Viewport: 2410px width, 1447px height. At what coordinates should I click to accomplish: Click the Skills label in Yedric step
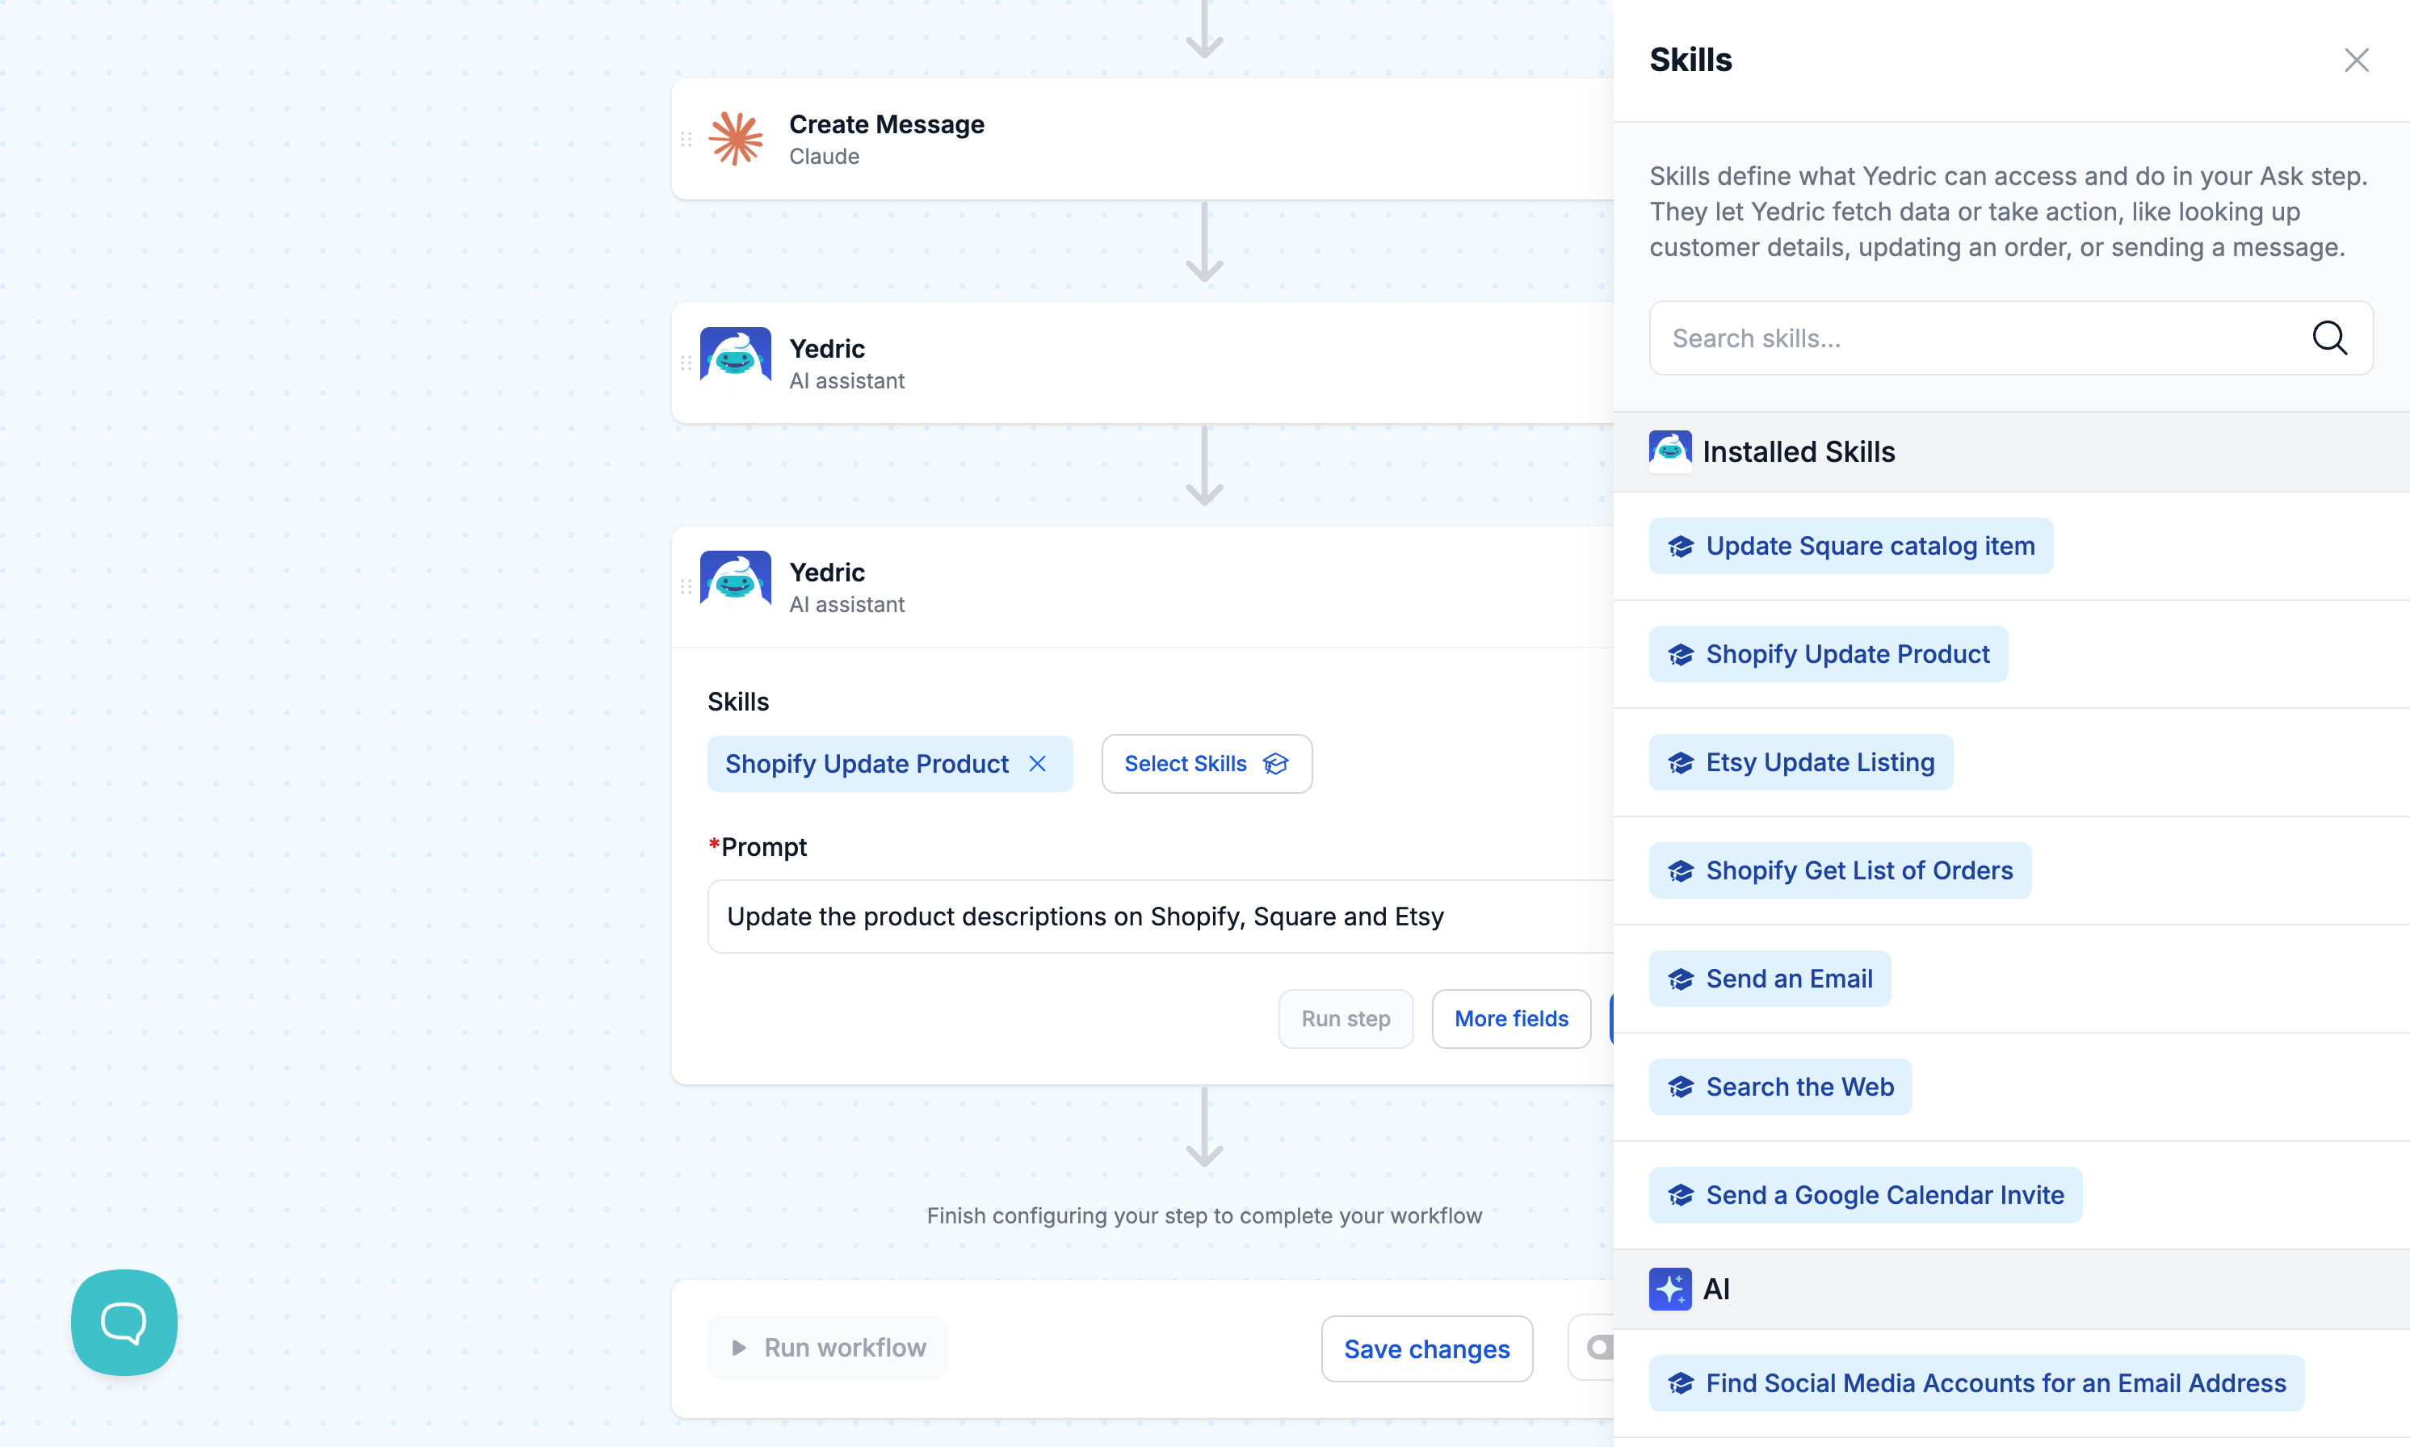[737, 702]
